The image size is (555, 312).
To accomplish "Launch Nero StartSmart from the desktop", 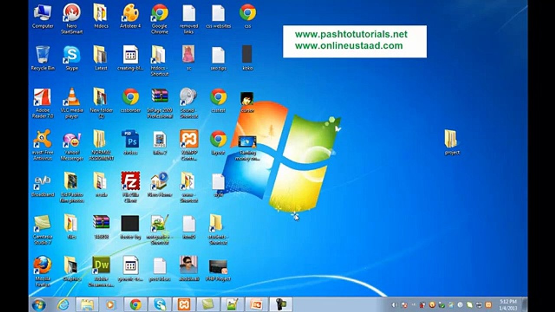I will (72, 19).
